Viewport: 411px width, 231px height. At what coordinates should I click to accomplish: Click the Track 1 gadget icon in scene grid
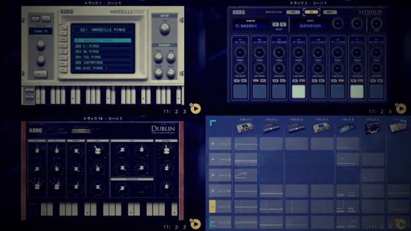pos(245,128)
